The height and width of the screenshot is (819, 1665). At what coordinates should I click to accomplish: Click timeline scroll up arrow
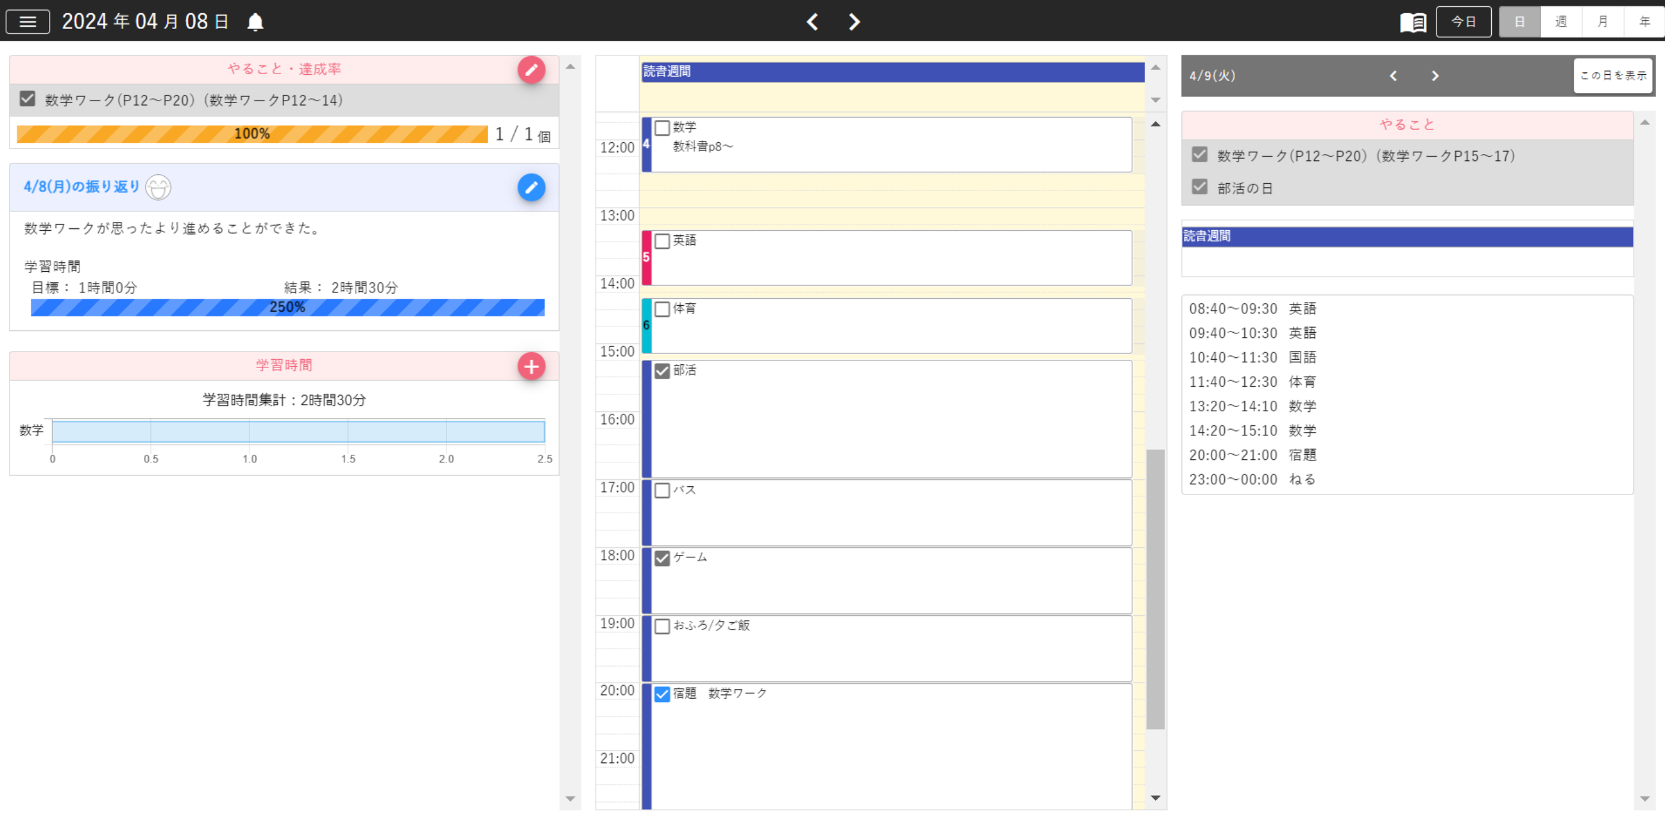pos(1156,124)
